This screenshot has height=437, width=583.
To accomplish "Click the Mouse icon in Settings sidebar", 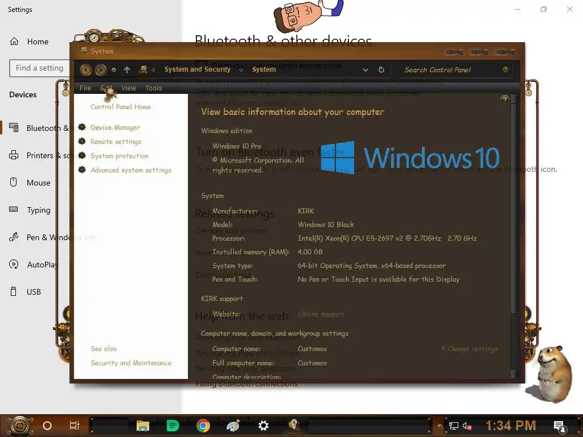I will (14, 182).
